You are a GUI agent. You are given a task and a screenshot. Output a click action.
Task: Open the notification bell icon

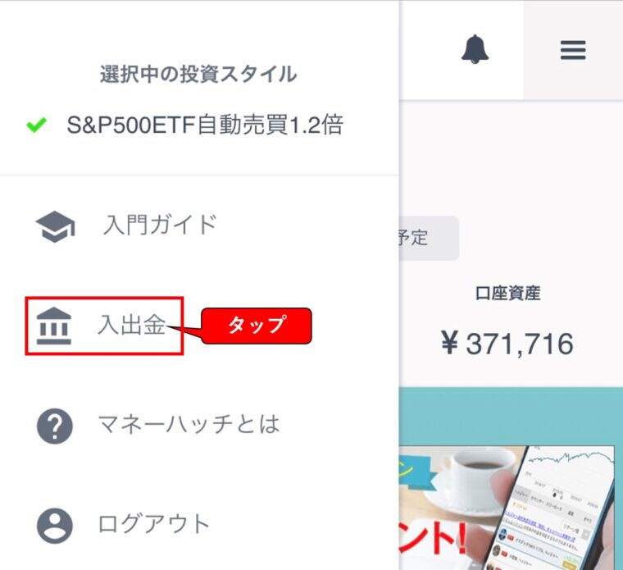pyautogui.click(x=475, y=49)
